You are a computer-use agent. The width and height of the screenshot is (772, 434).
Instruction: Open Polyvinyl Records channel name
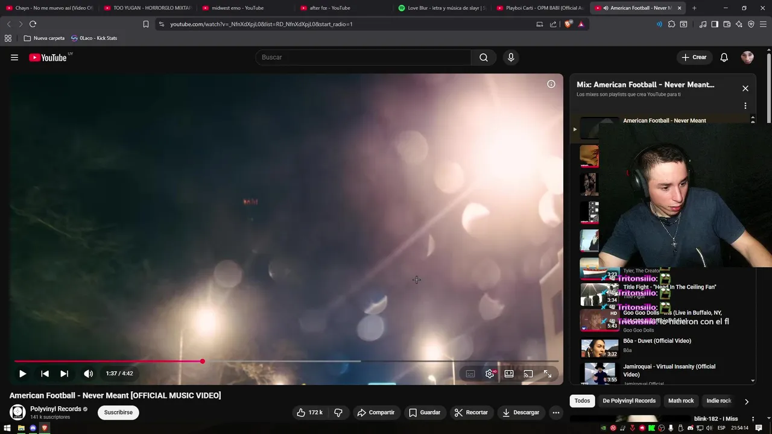pyautogui.click(x=55, y=409)
